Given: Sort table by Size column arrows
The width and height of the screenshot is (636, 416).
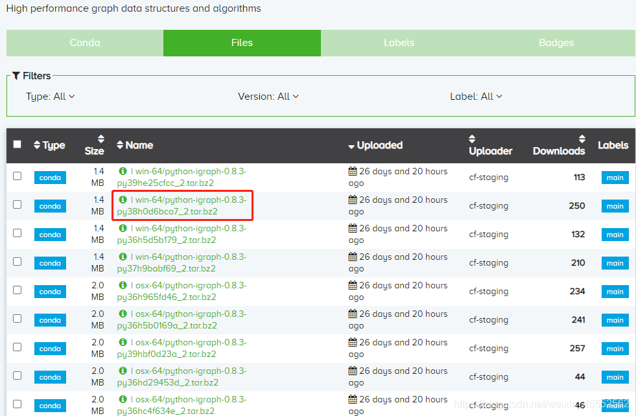Looking at the screenshot, I should (101, 139).
